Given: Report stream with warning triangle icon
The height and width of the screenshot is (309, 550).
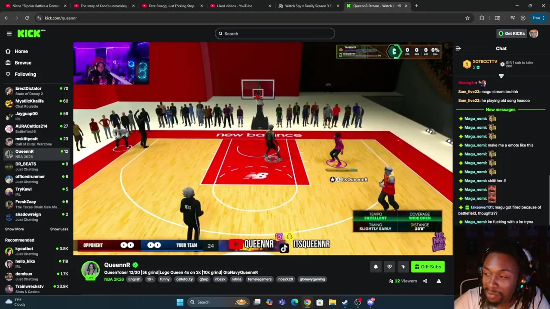Looking at the screenshot, I should [439, 281].
